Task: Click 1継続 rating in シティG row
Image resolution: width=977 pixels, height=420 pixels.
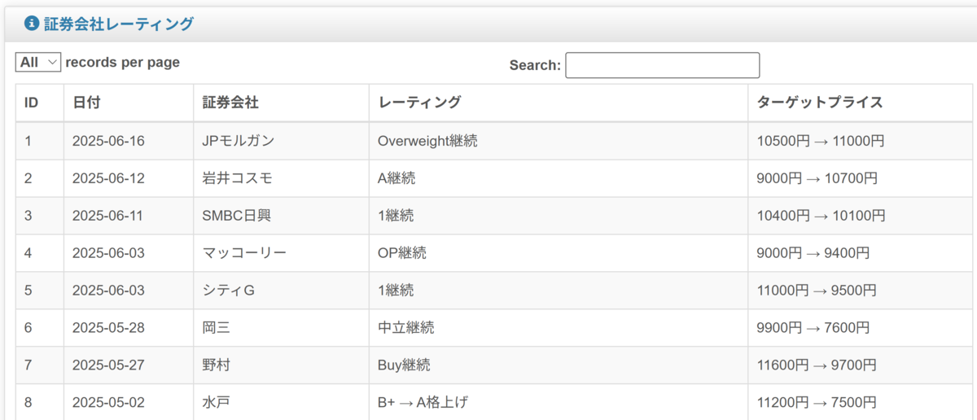Action: click(559, 291)
